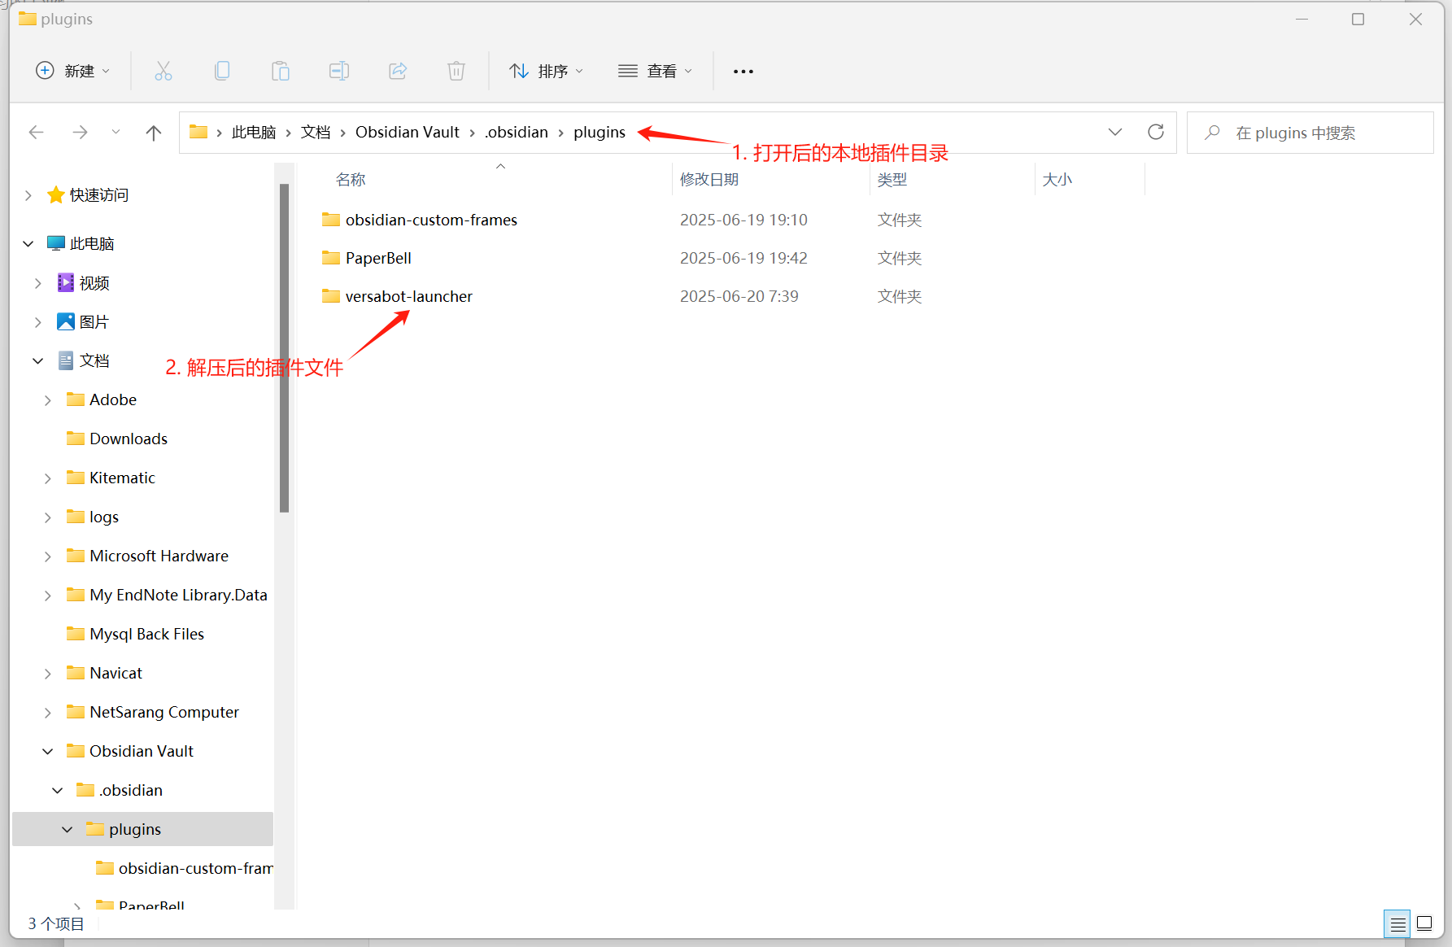1452x947 pixels.
Task: Sort by 修改日期 column header
Action: [709, 179]
